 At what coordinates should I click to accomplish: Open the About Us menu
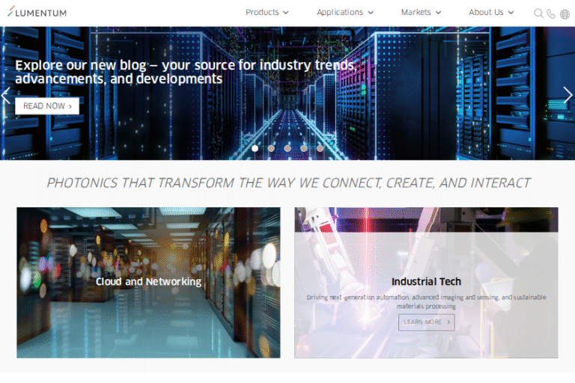491,13
